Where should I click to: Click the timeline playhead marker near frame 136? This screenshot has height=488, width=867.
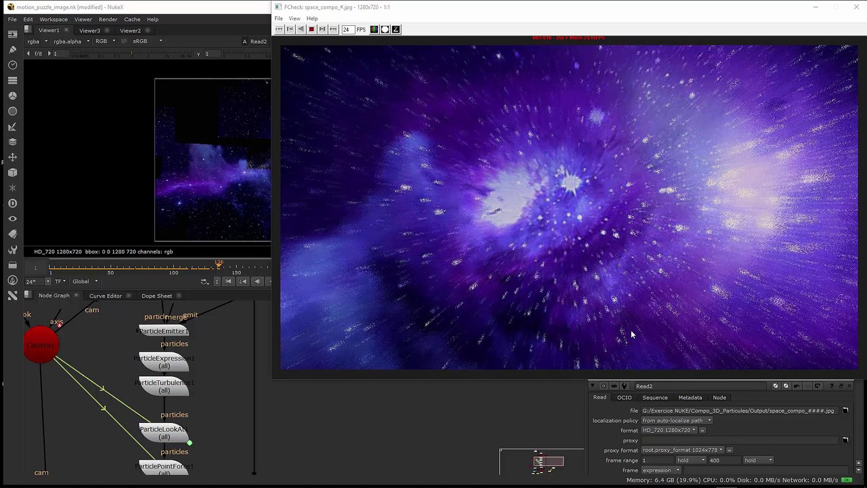(x=219, y=264)
